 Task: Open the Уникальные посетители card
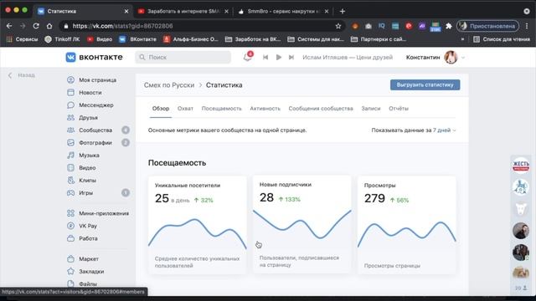tap(198, 225)
